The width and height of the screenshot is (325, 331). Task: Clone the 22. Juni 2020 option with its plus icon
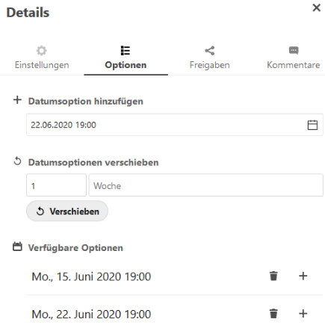pos(303,314)
